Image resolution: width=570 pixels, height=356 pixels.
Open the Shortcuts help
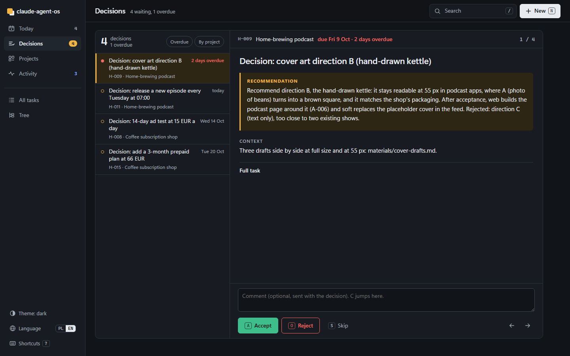click(x=42, y=343)
